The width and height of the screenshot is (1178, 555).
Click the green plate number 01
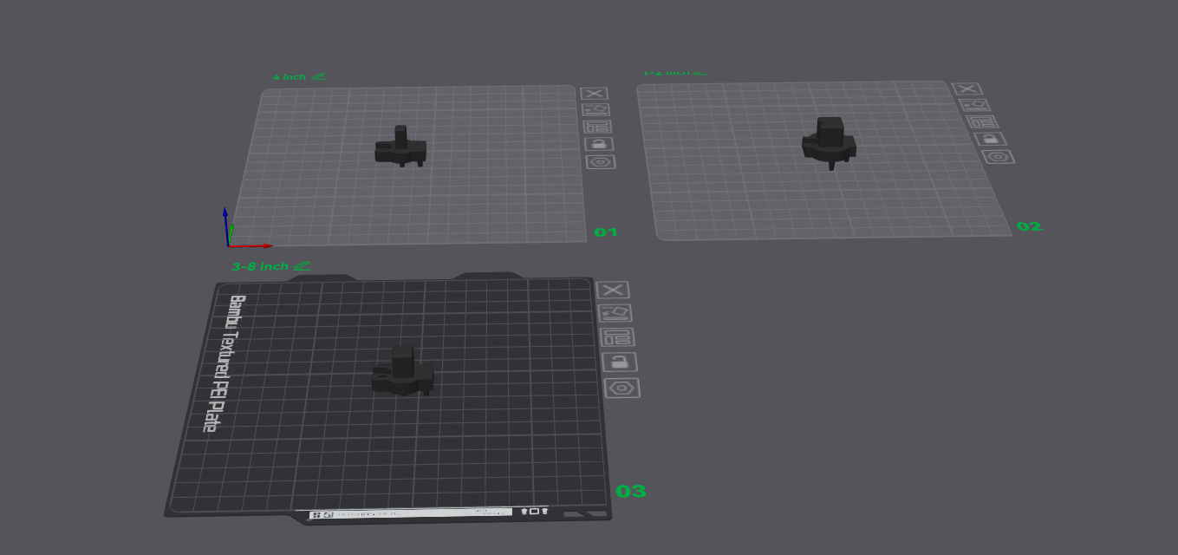tap(606, 232)
